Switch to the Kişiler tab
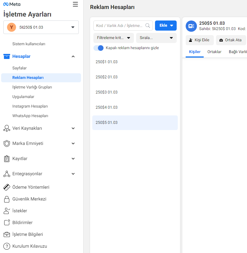This screenshot has height=253, width=247. coord(195,52)
